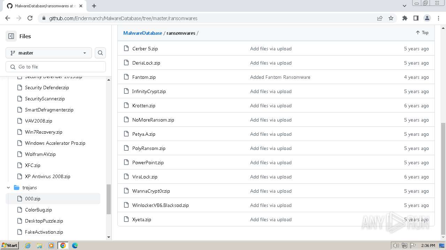Viewport: 446px width, 250px height.
Task: Share this page icon in address bar
Action: pos(380,18)
